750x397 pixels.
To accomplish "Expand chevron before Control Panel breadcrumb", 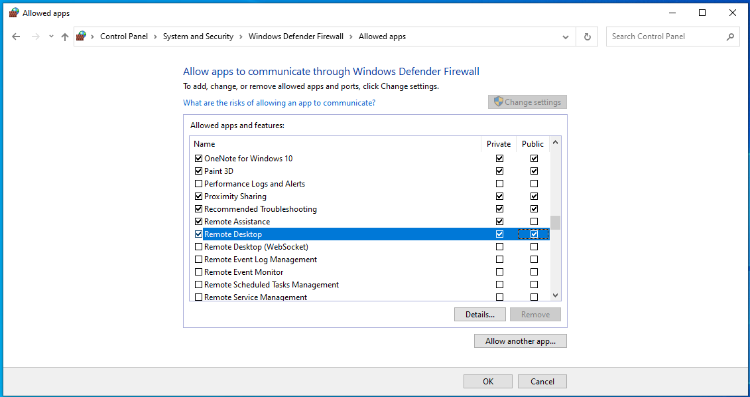I will pyautogui.click(x=92, y=37).
